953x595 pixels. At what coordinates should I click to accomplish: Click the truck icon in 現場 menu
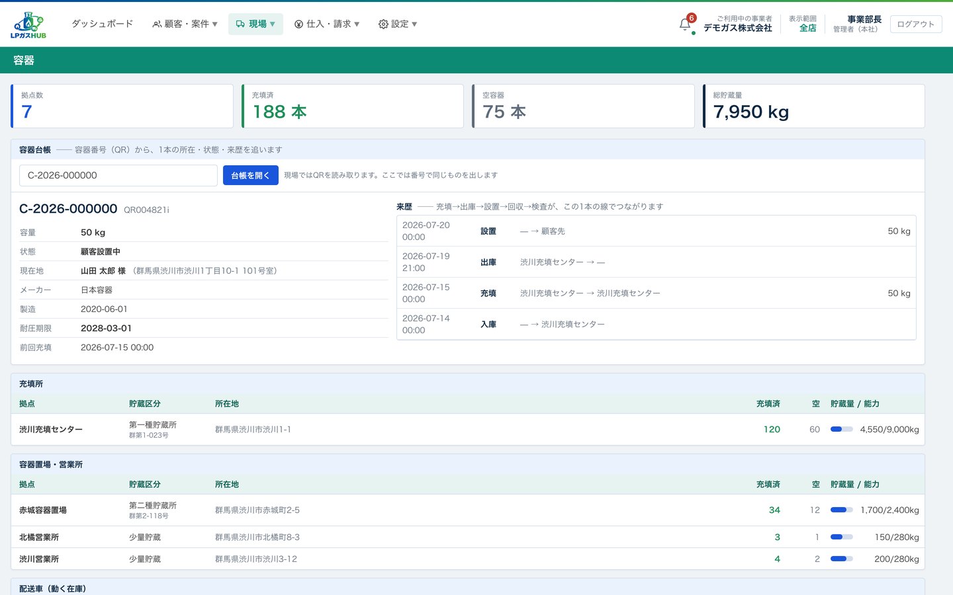[x=240, y=24]
